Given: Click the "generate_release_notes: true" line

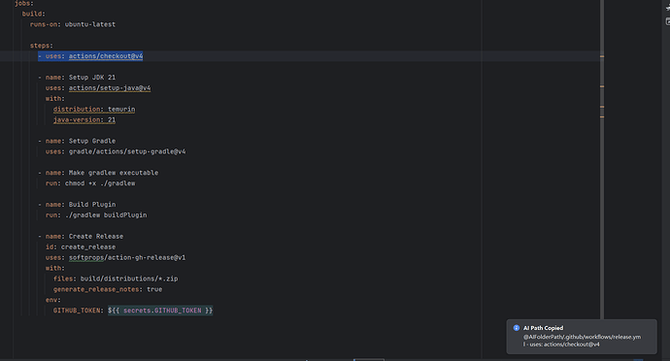Looking at the screenshot, I should (108, 289).
